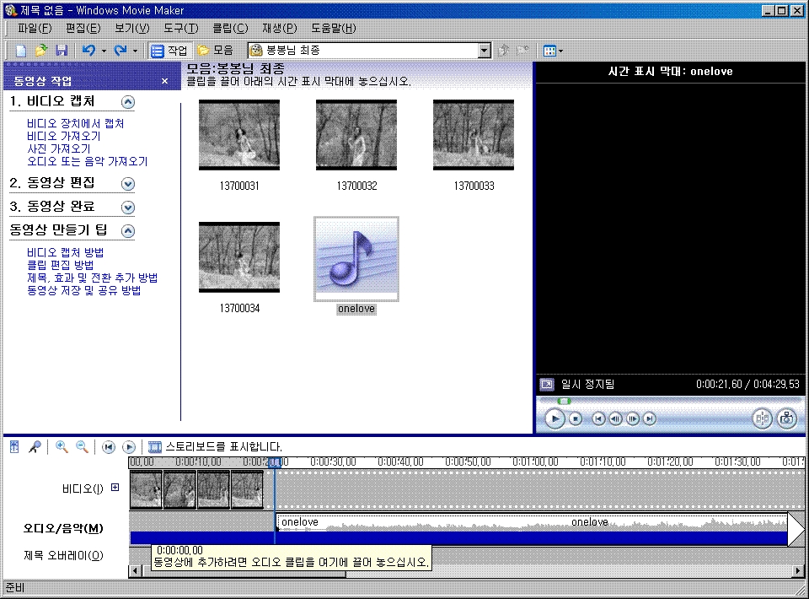Switch to storyboard view with 스토리보드를 표시합니다
Viewport: 809px width, 599px height.
(x=215, y=446)
